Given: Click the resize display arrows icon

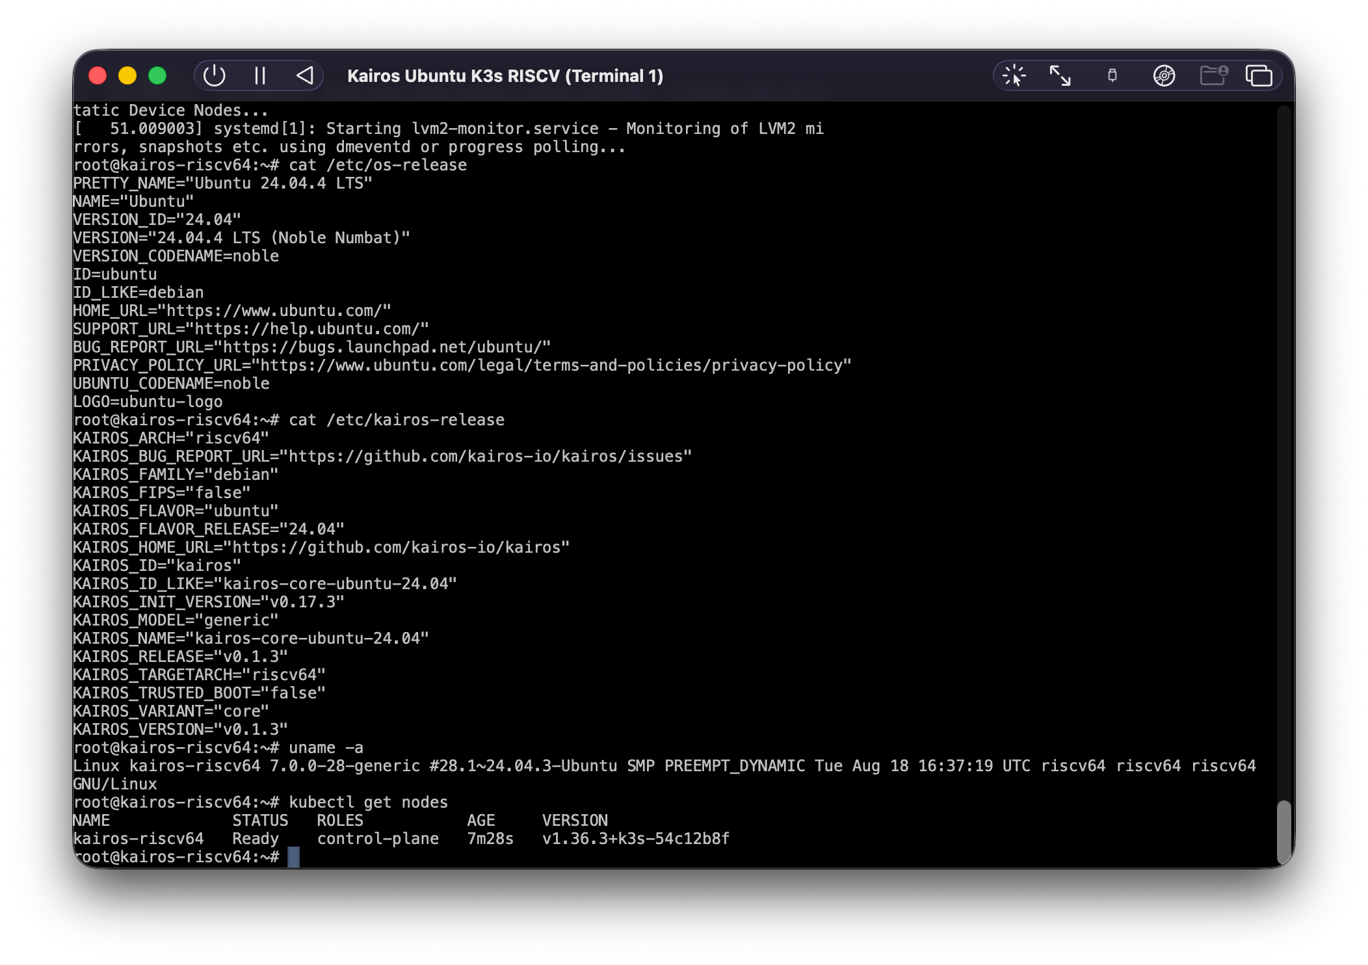Looking at the screenshot, I should (1060, 76).
